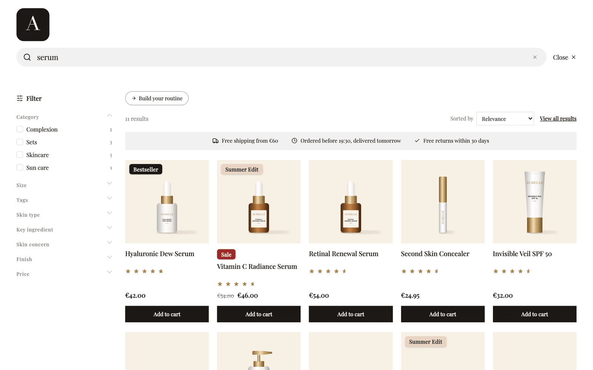593x370 pixels.
Task: Open the Relevance sort dropdown
Action: tap(505, 119)
